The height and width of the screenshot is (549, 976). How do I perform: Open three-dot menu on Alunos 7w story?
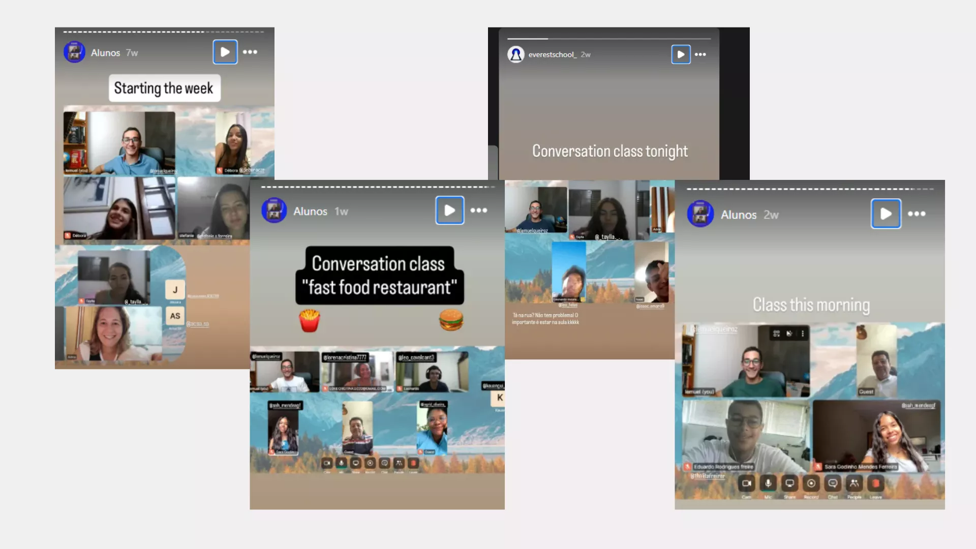250,52
